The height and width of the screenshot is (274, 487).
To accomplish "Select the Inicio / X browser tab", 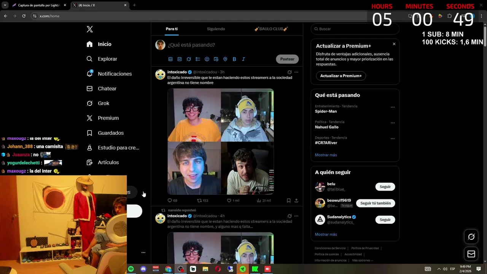I will coord(100,5).
